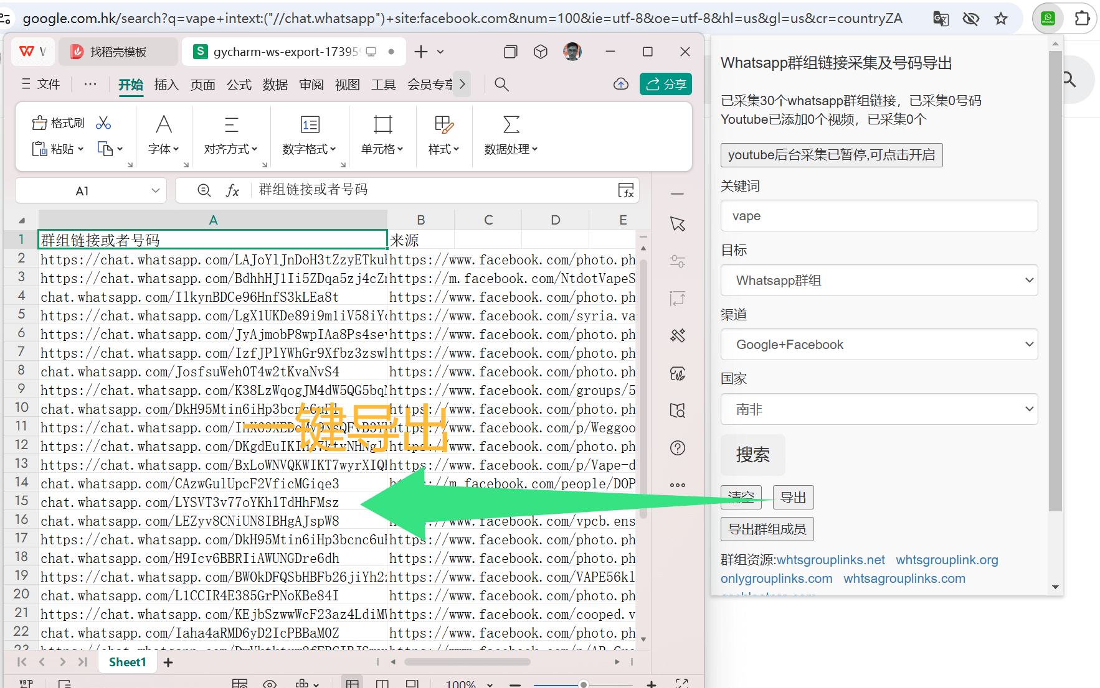Click the keyword 关键词 input field
This screenshot has height=688, width=1100.
[x=879, y=216]
